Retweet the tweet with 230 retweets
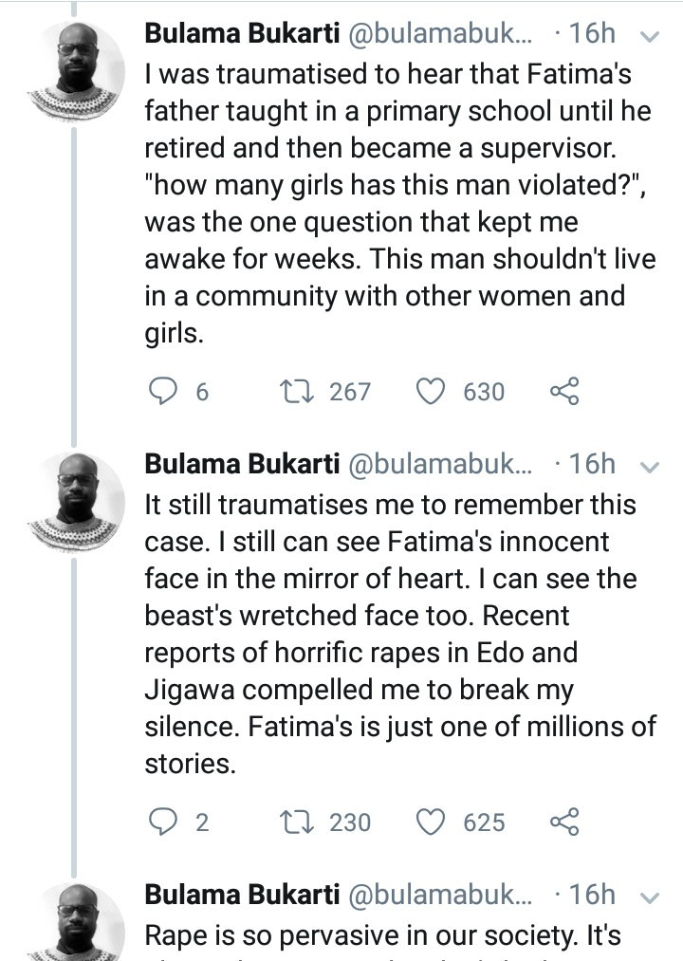683x961 pixels. [297, 821]
